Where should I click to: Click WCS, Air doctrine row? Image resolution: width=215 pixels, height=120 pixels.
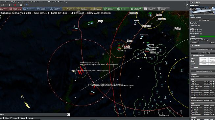(203, 82)
